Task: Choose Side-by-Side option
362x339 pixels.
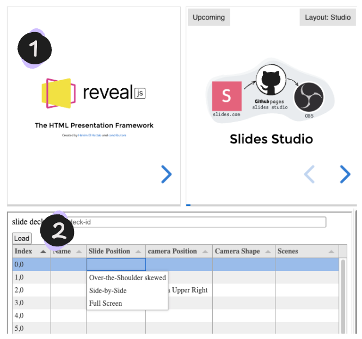Action: [127, 290]
